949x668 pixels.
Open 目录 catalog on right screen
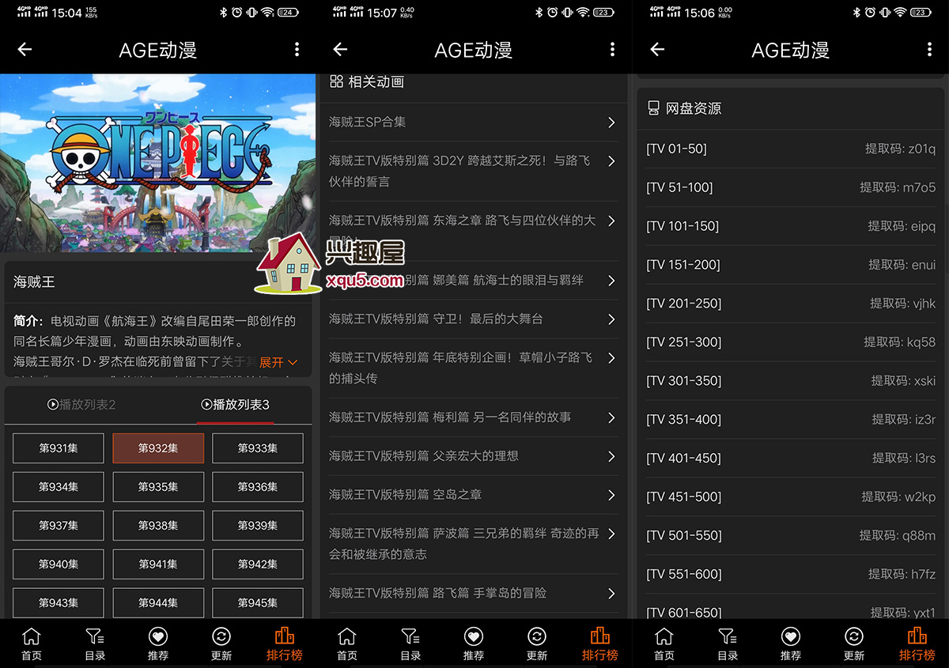point(728,643)
